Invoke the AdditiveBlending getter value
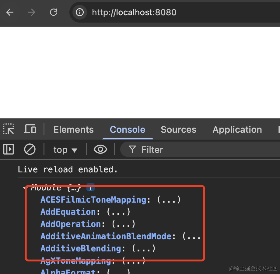 tap(144, 248)
